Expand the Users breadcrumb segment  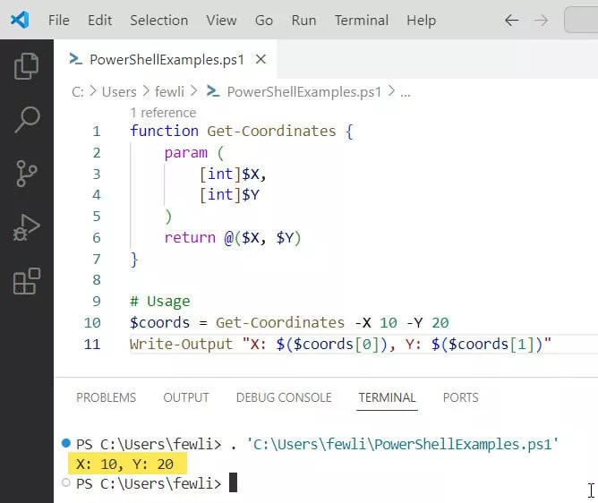point(119,91)
